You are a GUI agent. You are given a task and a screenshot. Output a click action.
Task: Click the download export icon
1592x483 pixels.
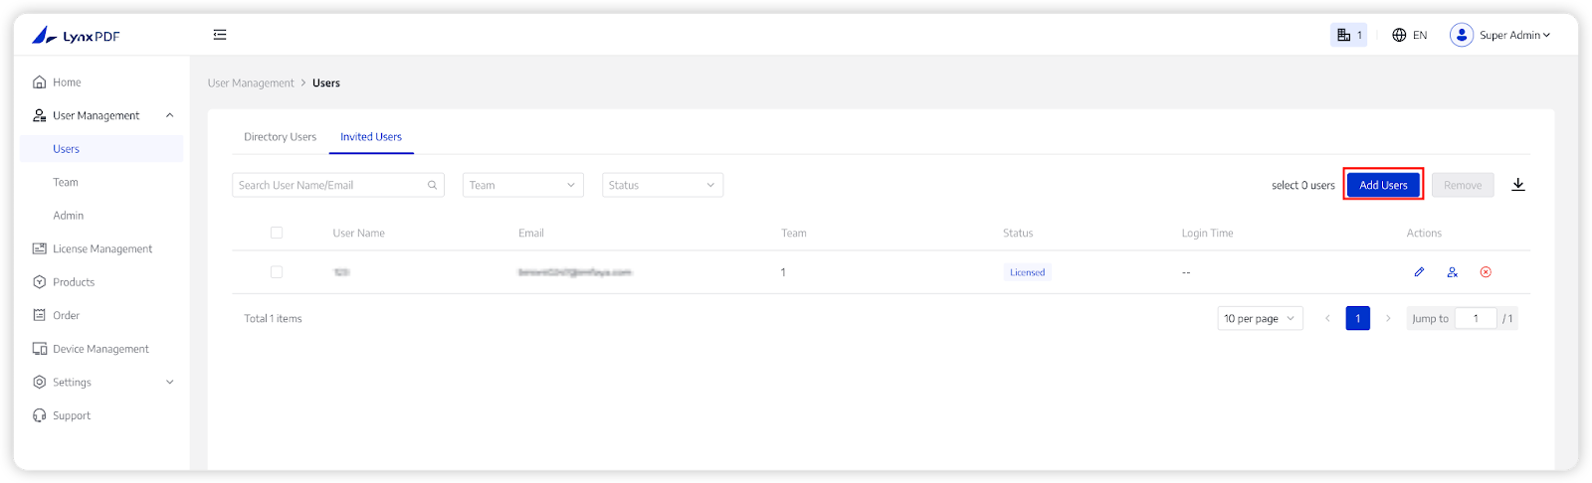(x=1518, y=185)
